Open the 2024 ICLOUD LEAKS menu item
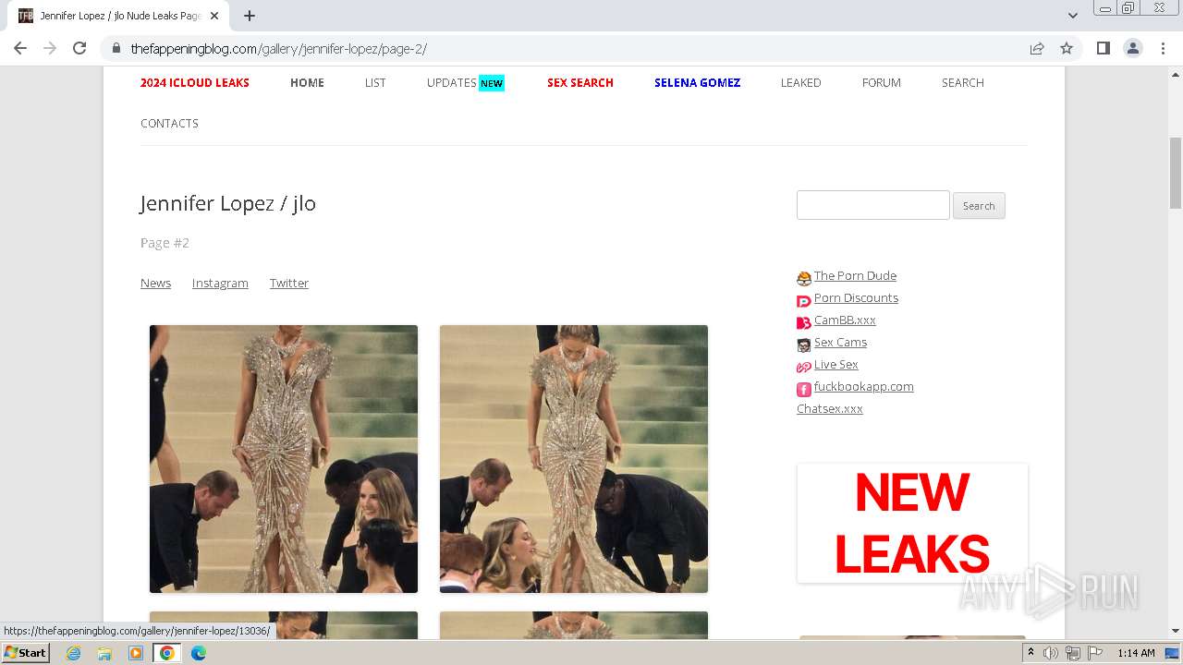Screen dimensions: 1183x665 click(x=195, y=82)
